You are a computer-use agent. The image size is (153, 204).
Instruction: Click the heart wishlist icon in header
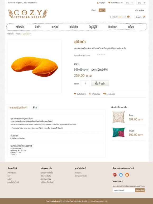coord(109,3)
